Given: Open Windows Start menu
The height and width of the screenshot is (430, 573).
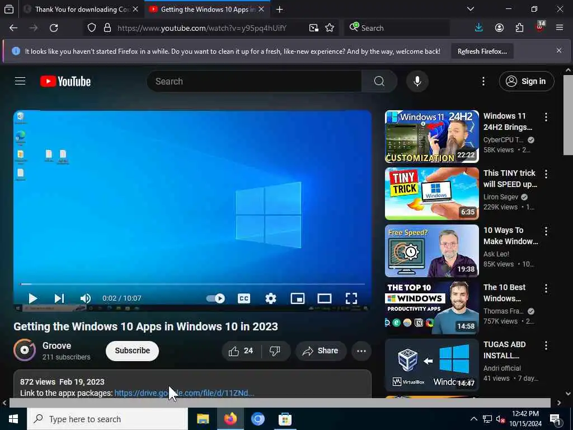Looking at the screenshot, I should tap(13, 419).
